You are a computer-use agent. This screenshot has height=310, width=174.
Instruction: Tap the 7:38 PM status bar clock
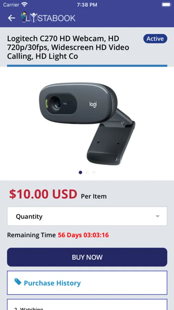click(x=87, y=5)
